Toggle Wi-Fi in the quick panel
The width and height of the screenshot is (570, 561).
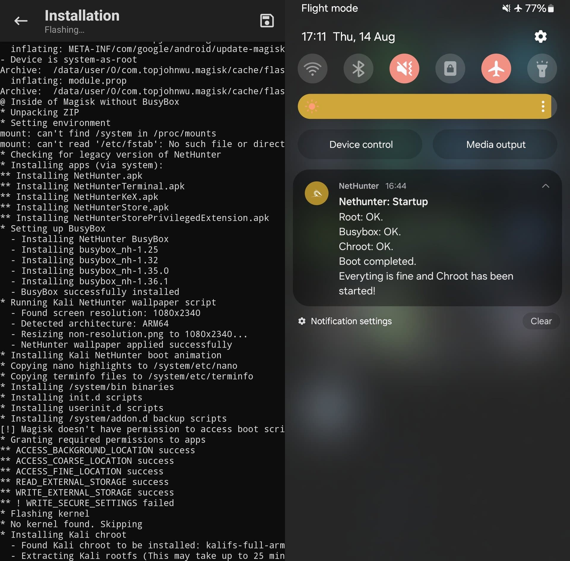click(x=312, y=69)
